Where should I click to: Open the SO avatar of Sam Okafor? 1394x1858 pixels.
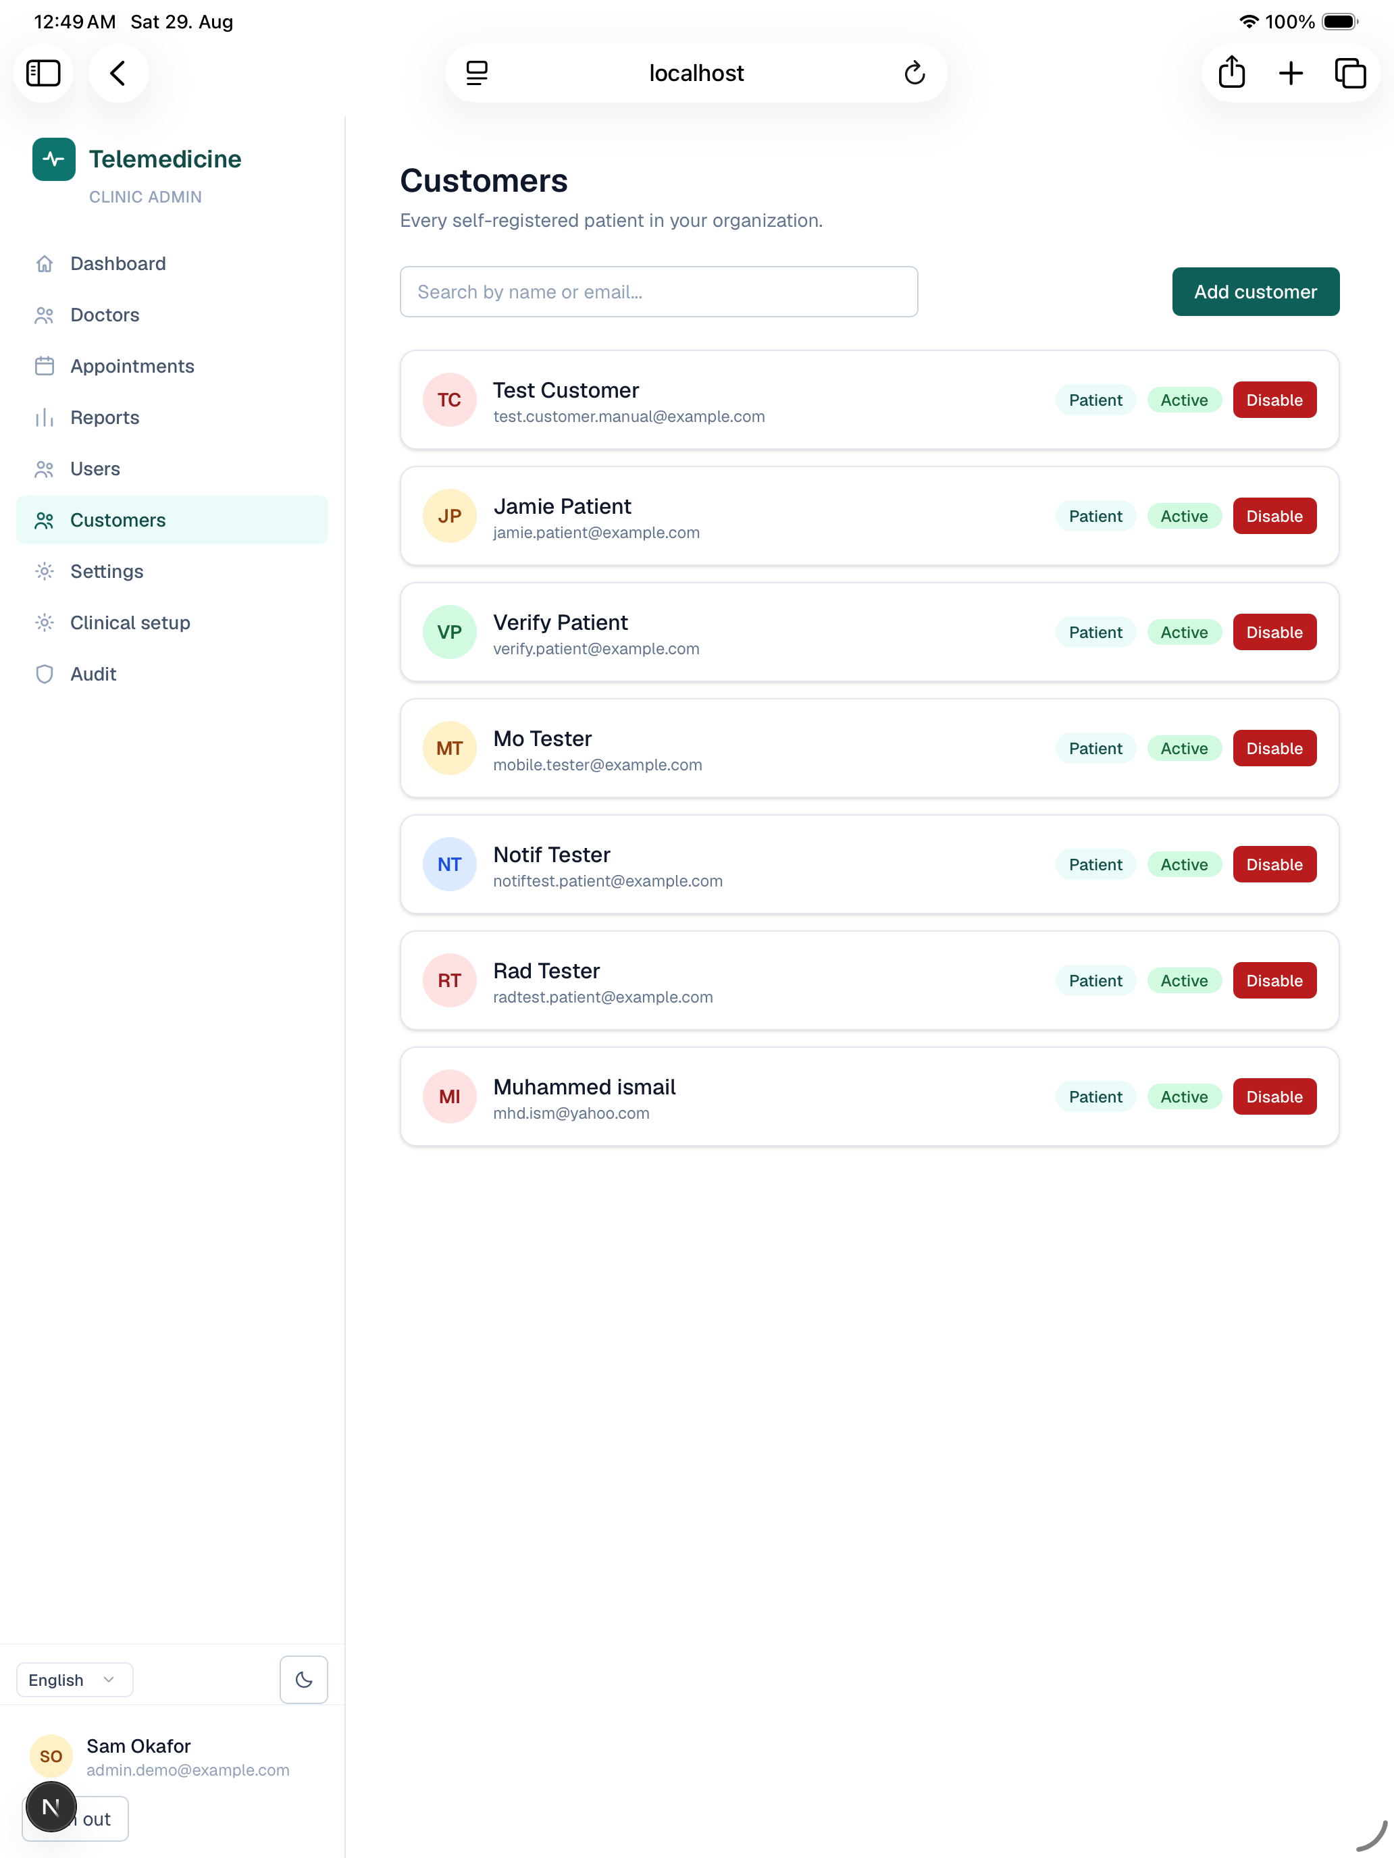pyautogui.click(x=51, y=1756)
